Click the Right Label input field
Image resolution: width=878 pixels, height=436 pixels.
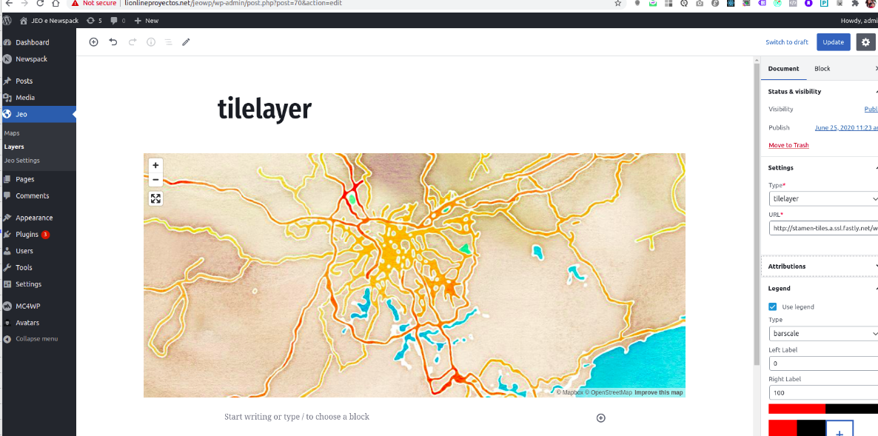click(x=823, y=392)
